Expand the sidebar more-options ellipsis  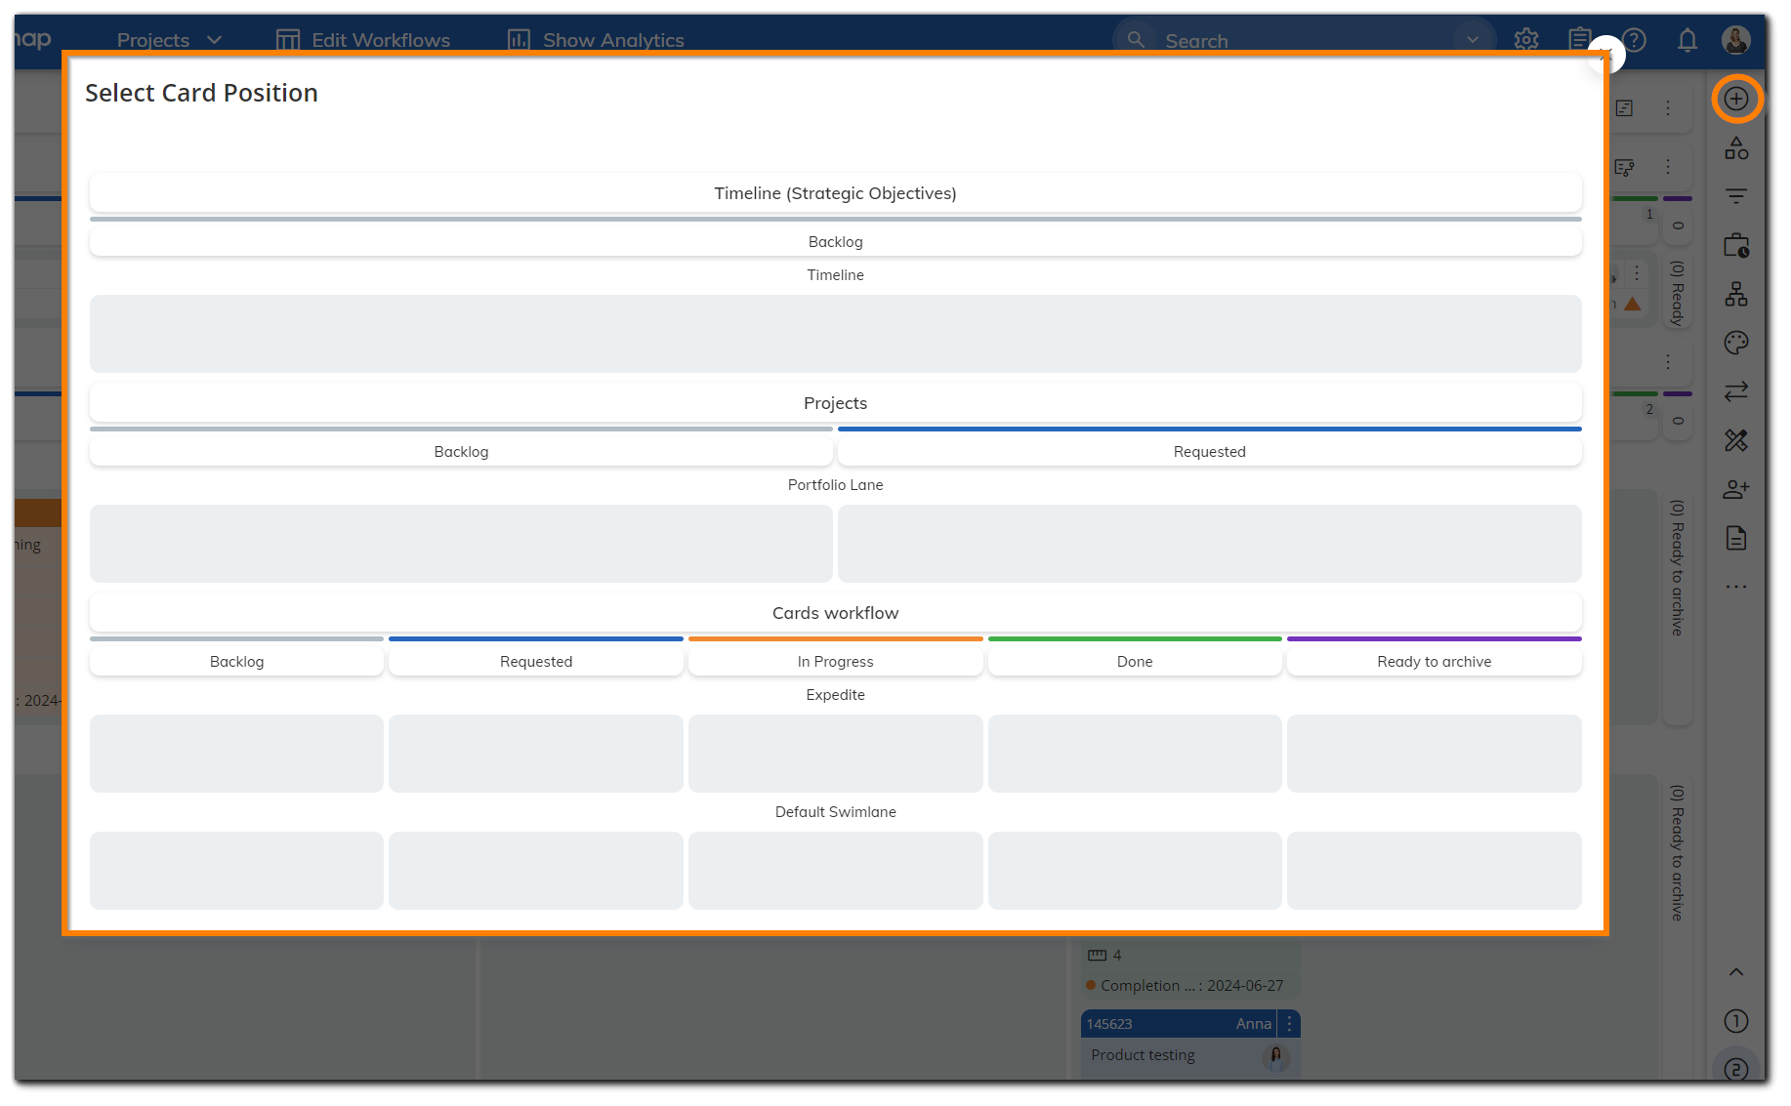pyautogui.click(x=1736, y=587)
